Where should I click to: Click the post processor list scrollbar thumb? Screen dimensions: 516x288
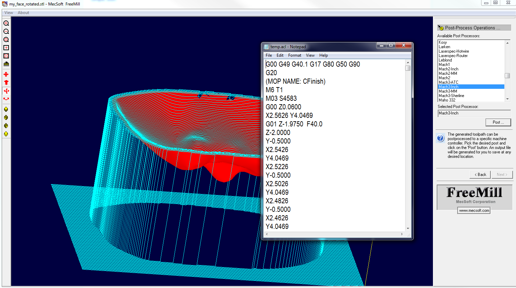point(507,76)
